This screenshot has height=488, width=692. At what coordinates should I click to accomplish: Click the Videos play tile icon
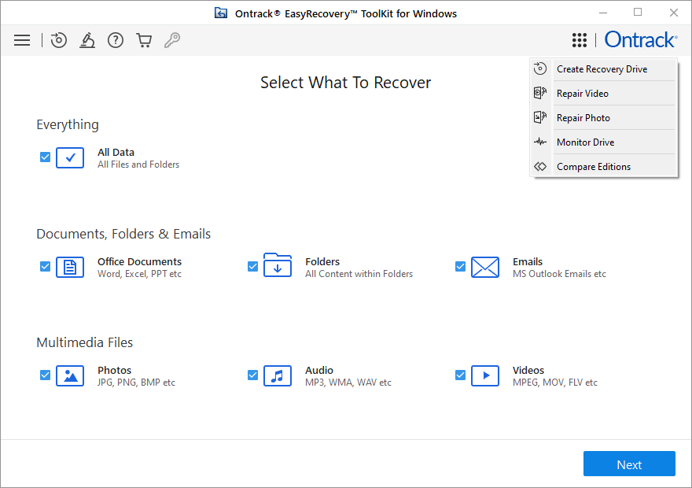click(485, 375)
